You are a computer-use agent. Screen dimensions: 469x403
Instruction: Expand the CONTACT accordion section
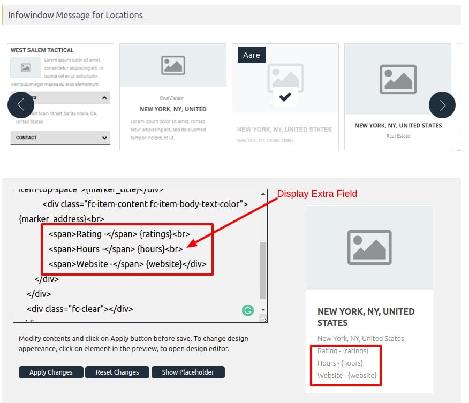coord(60,138)
